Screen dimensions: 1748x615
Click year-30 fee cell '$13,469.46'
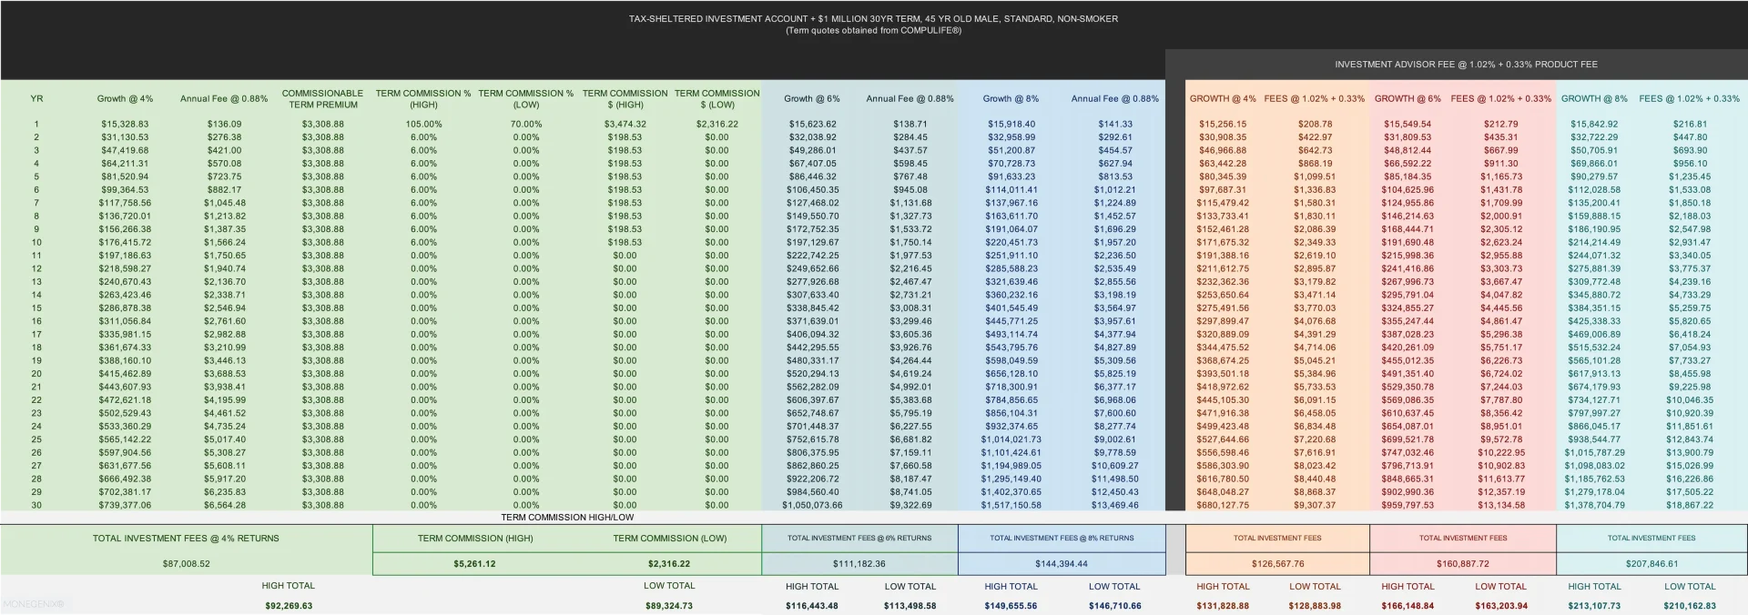1113,505
